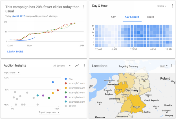
Task: Expand the Impr. share axis dropdown
Action: [x=11, y=72]
